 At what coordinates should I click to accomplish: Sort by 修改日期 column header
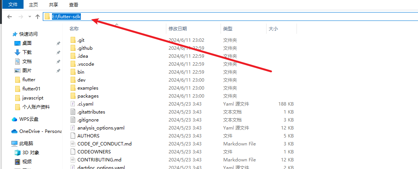point(178,28)
